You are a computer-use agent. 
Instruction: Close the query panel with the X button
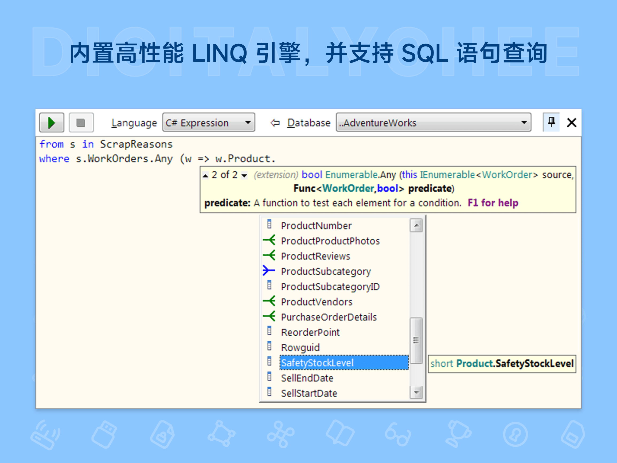coord(571,122)
